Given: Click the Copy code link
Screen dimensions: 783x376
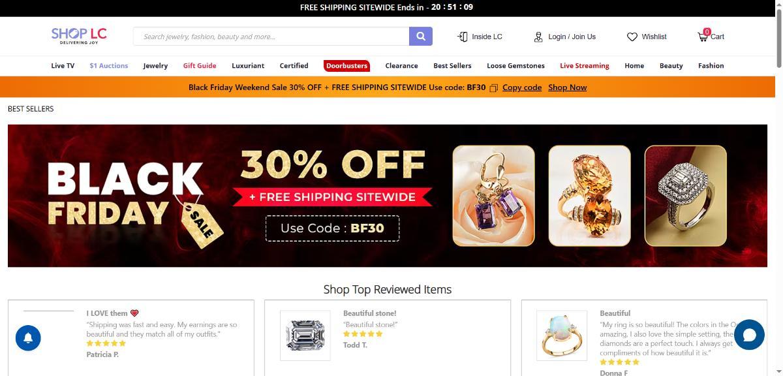Looking at the screenshot, I should pos(522,87).
